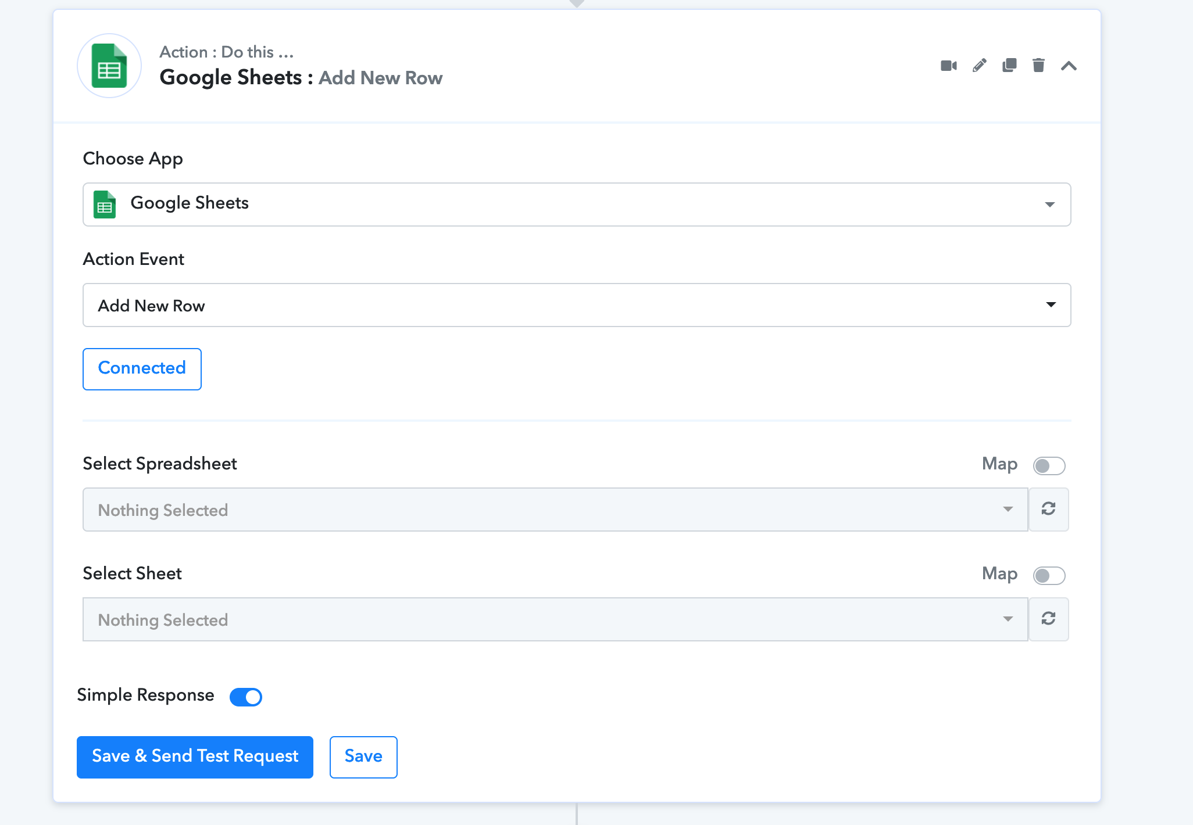Click the large Google Sheets logo
This screenshot has width=1193, height=825.
click(x=109, y=66)
